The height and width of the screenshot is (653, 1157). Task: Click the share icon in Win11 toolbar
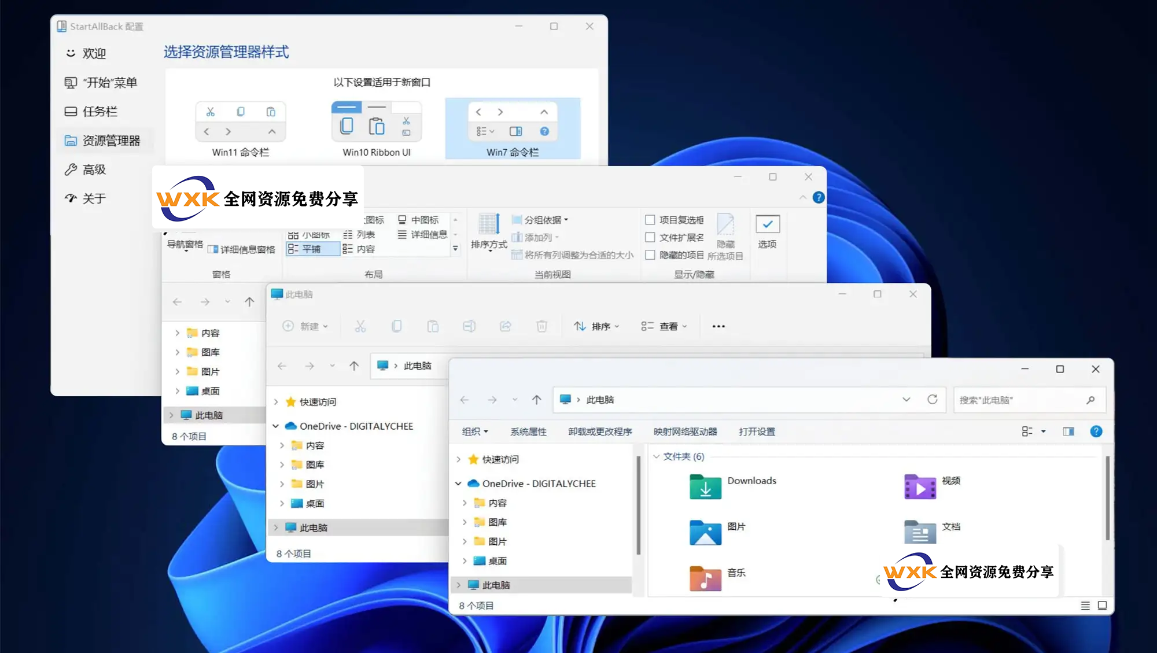506,326
